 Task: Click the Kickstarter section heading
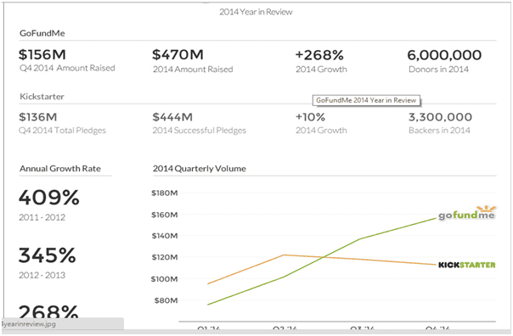pyautogui.click(x=42, y=97)
